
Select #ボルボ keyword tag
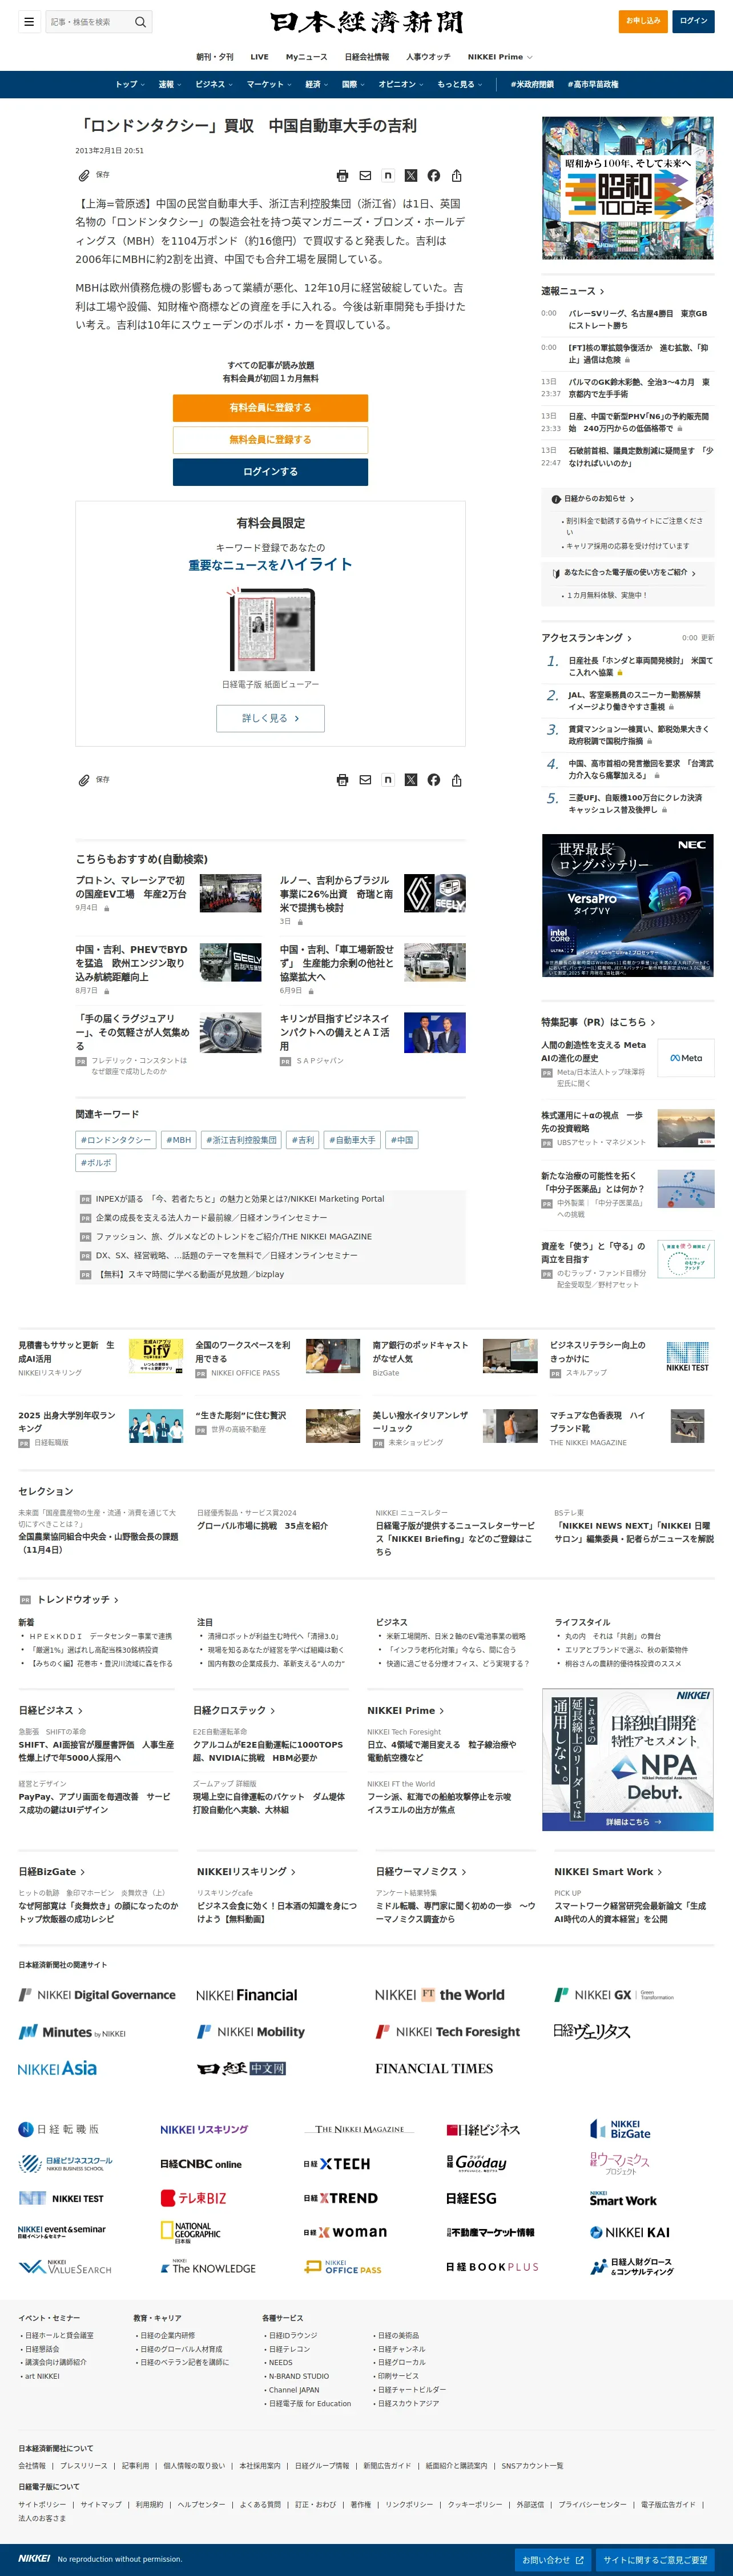pos(96,1163)
